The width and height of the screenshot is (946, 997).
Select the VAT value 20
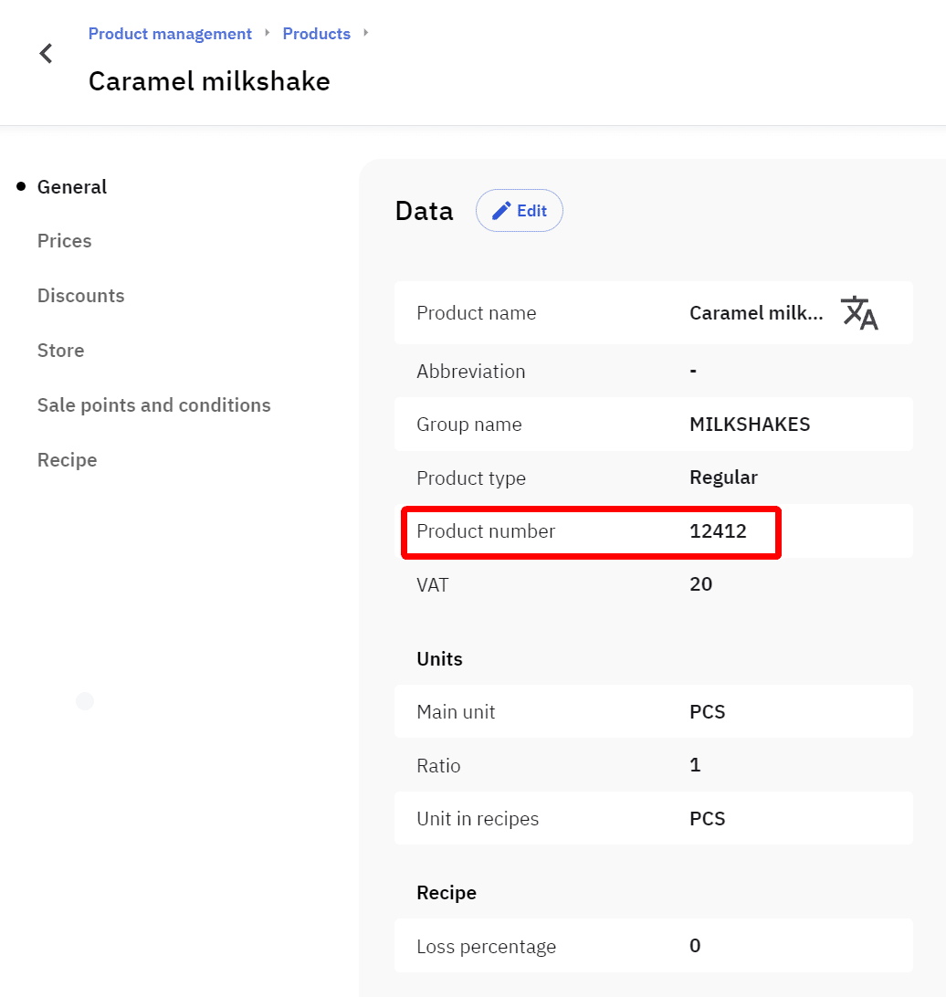click(x=700, y=584)
